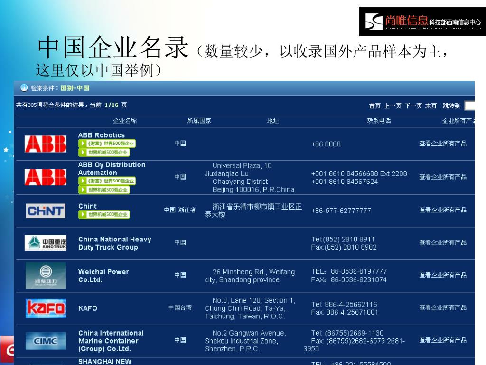This screenshot has height=365, width=486.
Task: Click the 跳转到 page number input box
Action: pyautogui.click(x=469, y=106)
